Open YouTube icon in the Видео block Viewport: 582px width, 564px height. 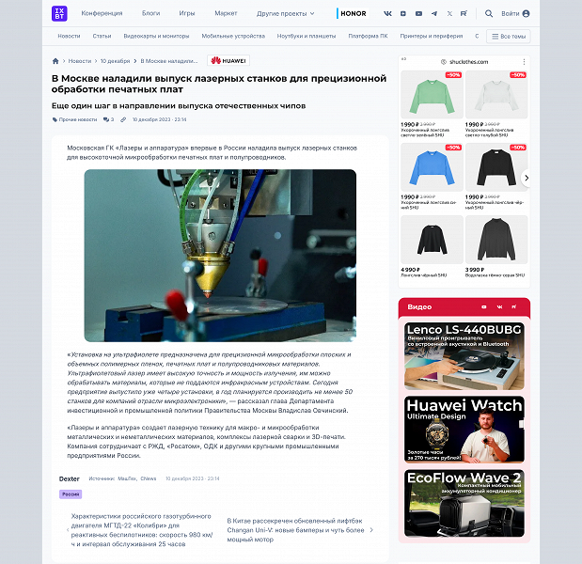click(x=482, y=306)
